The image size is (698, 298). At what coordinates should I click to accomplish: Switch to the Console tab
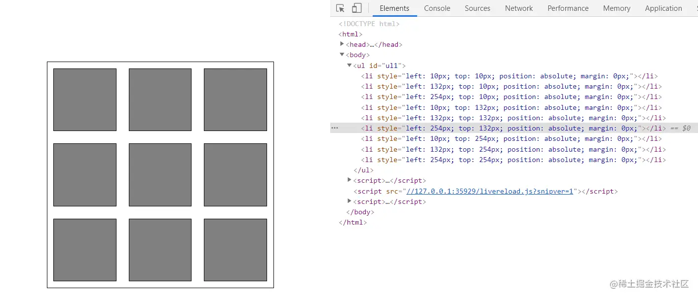tap(437, 8)
